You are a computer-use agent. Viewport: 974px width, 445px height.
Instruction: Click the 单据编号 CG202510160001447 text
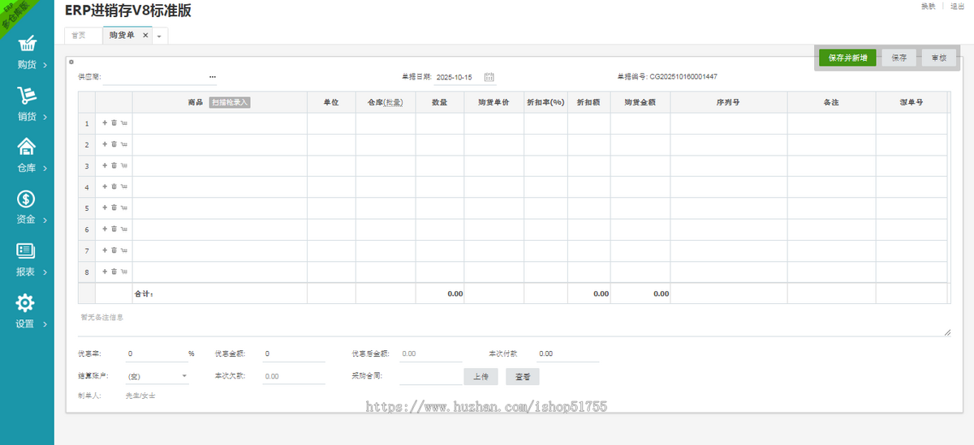point(667,77)
